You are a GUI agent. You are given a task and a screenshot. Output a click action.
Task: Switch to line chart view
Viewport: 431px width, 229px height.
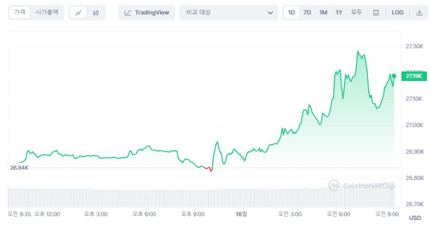(78, 13)
